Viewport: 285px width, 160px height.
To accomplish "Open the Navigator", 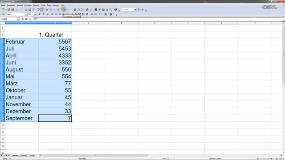I will click(x=99, y=9).
